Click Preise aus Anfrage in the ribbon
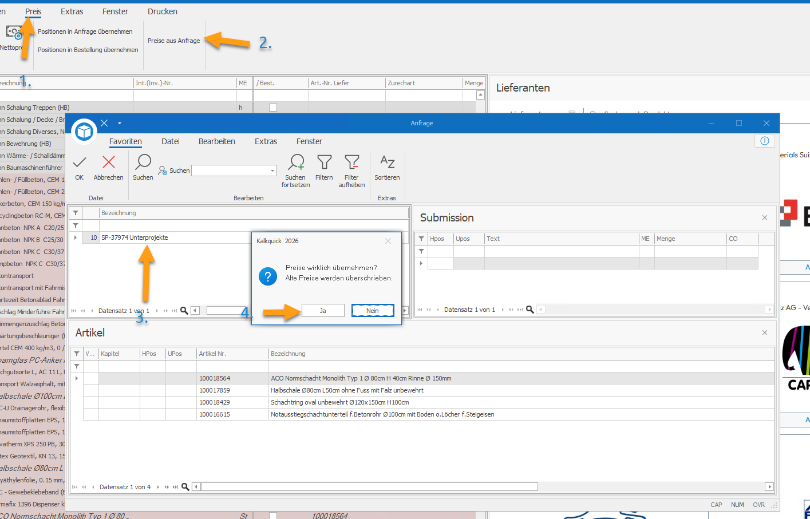 pyautogui.click(x=174, y=41)
